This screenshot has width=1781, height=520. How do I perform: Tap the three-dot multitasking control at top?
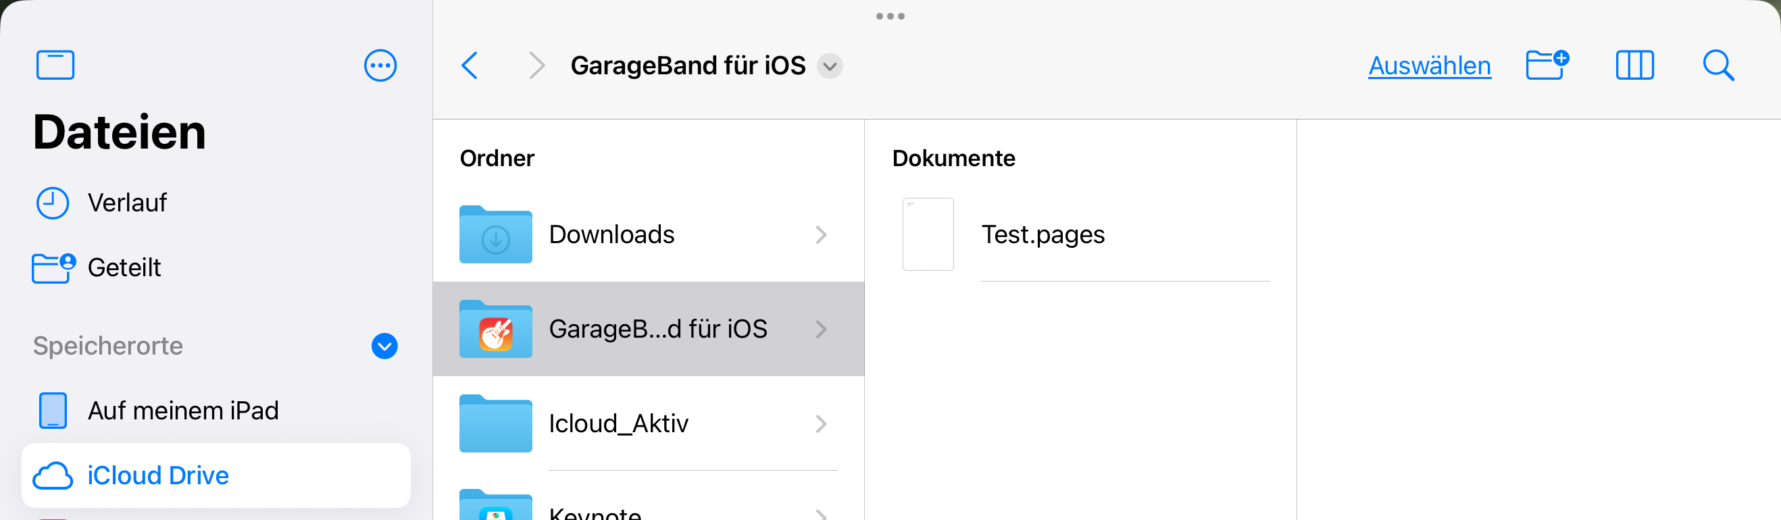click(x=890, y=16)
